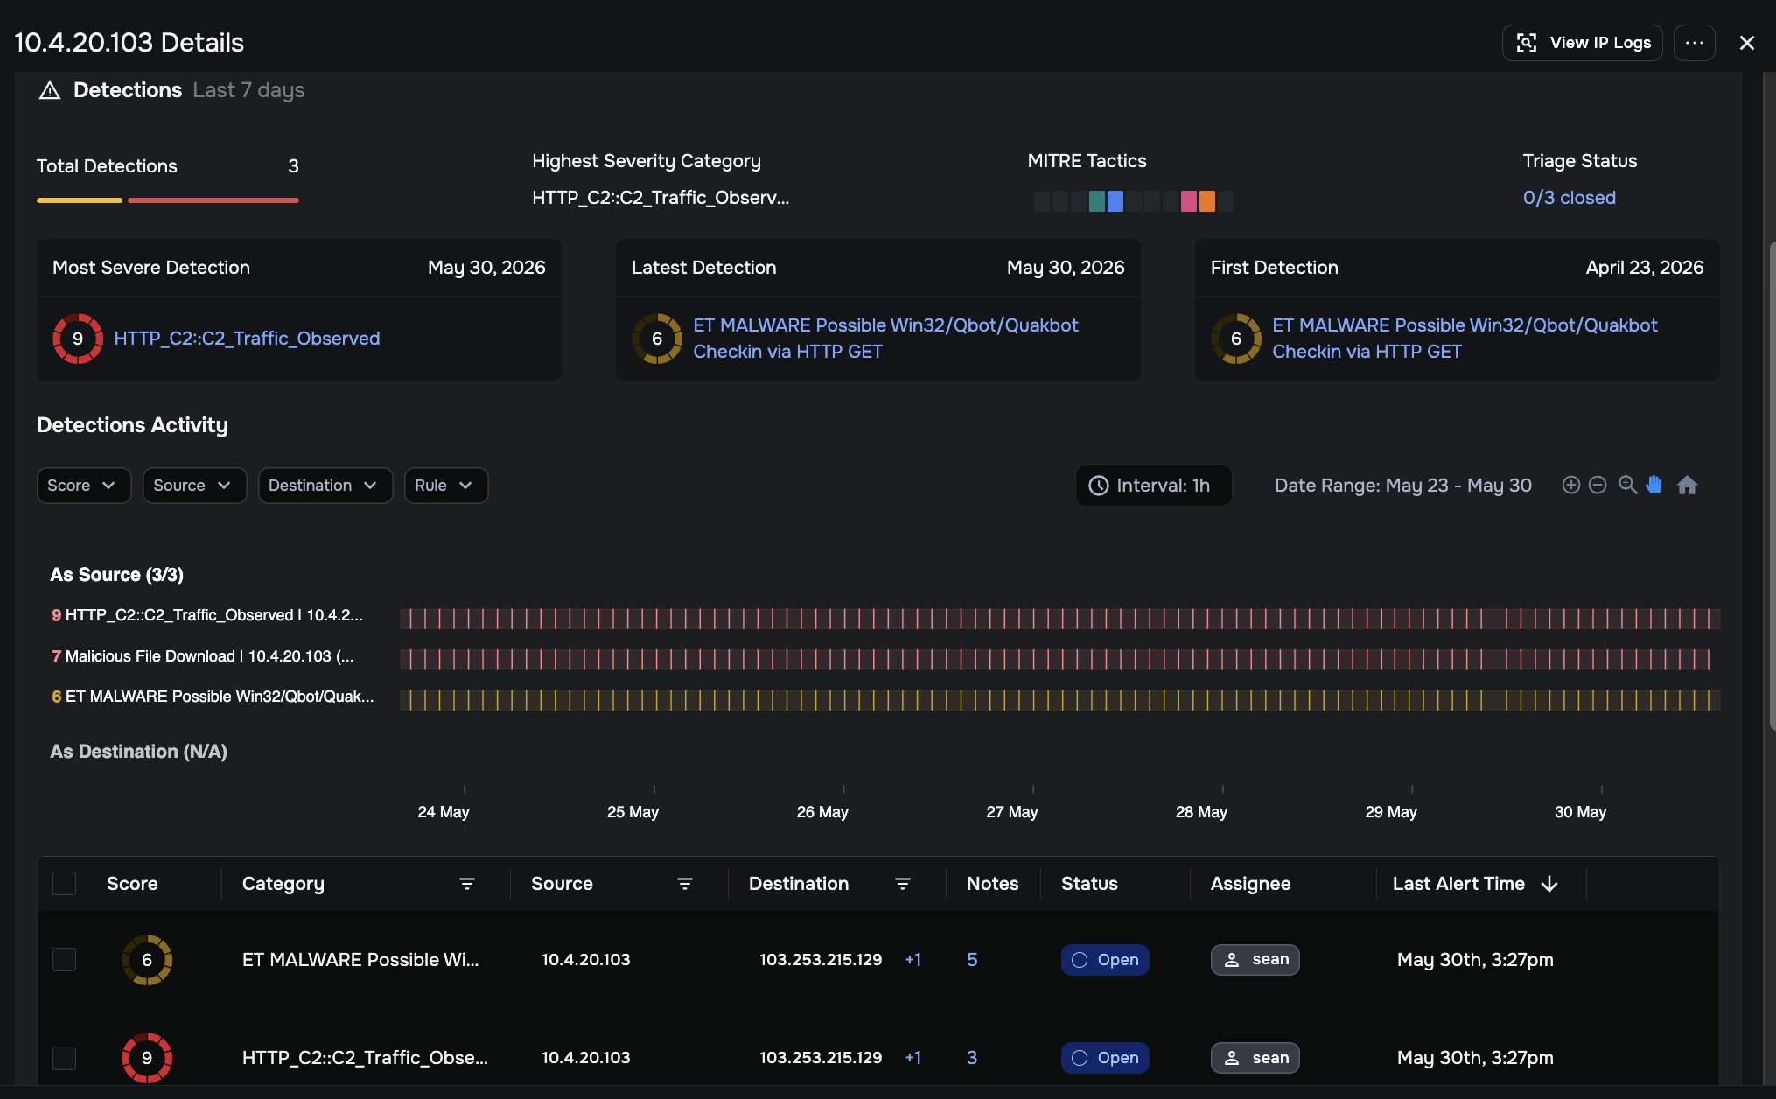Viewport: 1776px width, 1099px height.
Task: Click the teal MITRE tactic swatch
Action: [1096, 201]
